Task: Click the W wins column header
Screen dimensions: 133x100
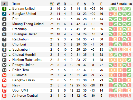Action: [58, 4]
